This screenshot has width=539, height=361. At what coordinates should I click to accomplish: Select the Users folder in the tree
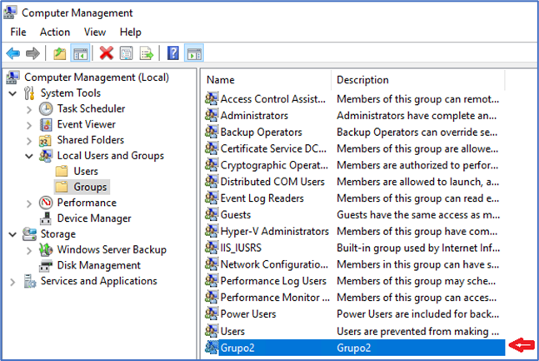(x=85, y=171)
